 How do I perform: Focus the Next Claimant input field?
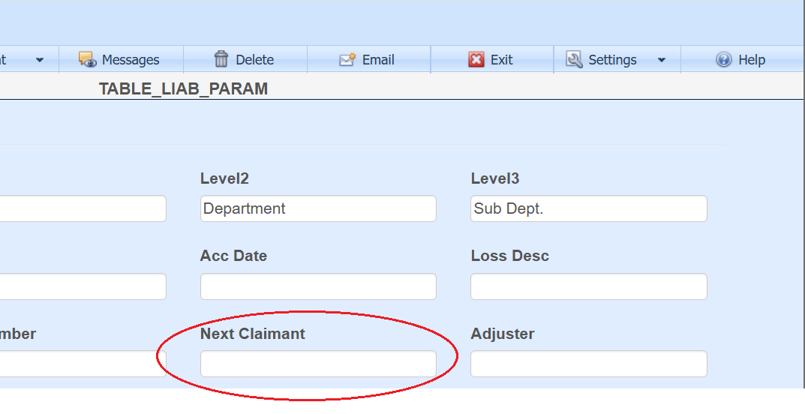pyautogui.click(x=318, y=364)
